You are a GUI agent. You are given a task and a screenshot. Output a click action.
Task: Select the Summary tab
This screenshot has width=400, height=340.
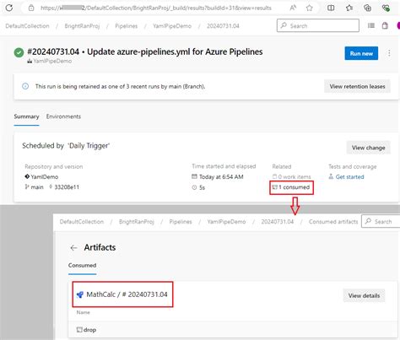coord(26,116)
